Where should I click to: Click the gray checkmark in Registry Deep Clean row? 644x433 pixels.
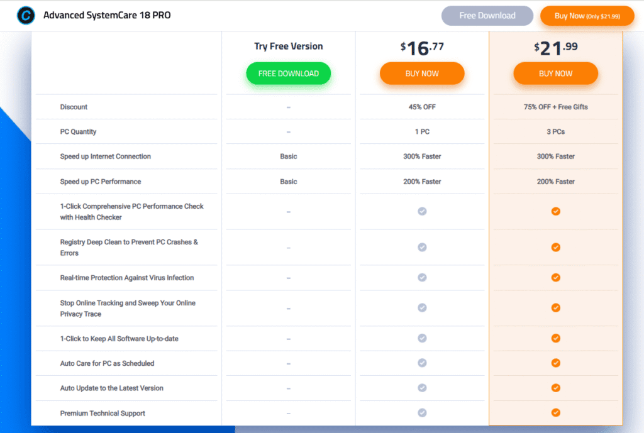coord(422,247)
